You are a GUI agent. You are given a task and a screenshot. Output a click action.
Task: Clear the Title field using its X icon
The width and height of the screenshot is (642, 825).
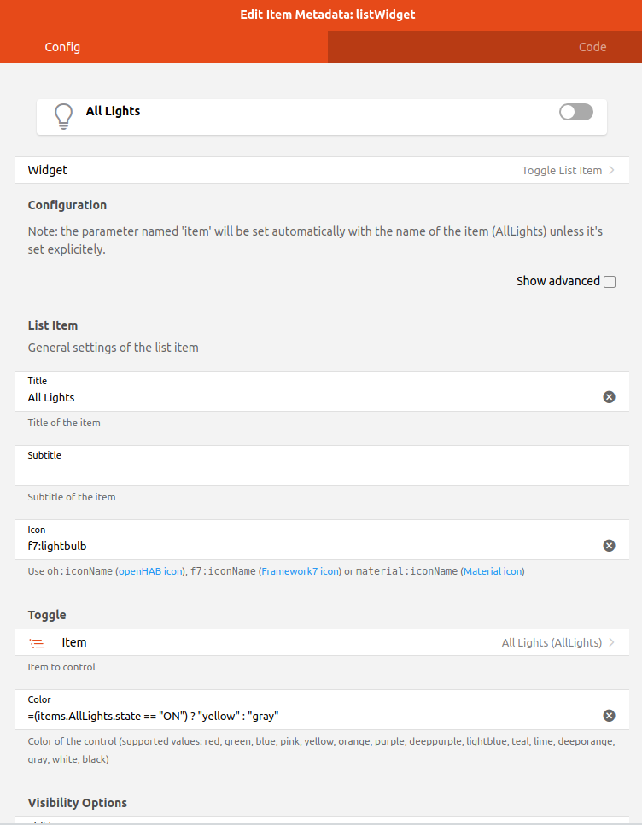(x=609, y=396)
